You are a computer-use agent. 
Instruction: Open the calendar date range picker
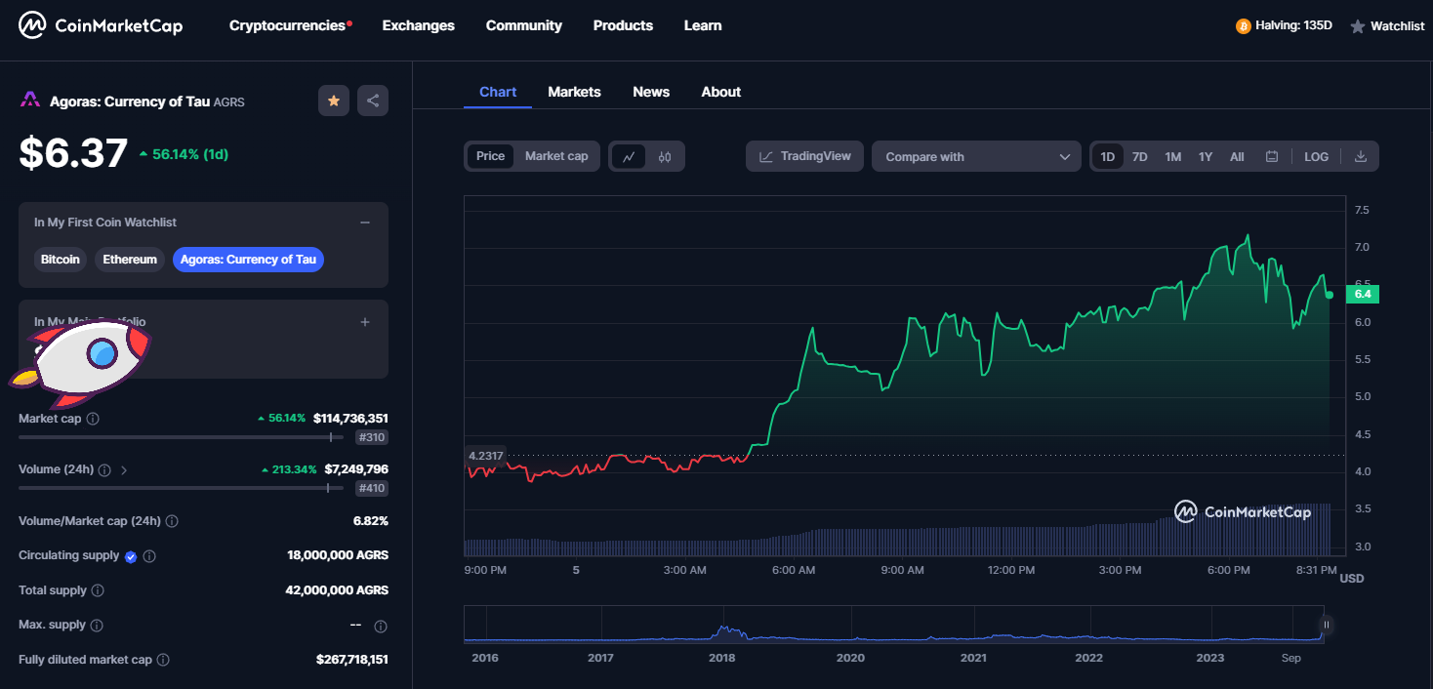coord(1272,156)
